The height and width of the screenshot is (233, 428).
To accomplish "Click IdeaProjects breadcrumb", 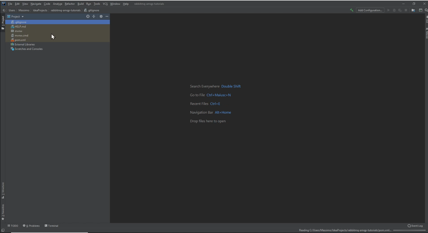I will [x=40, y=10].
